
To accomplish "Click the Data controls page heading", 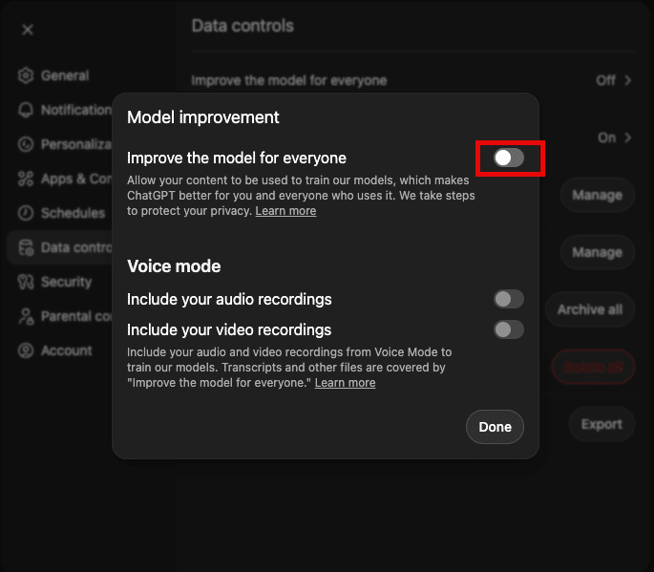I will [243, 26].
